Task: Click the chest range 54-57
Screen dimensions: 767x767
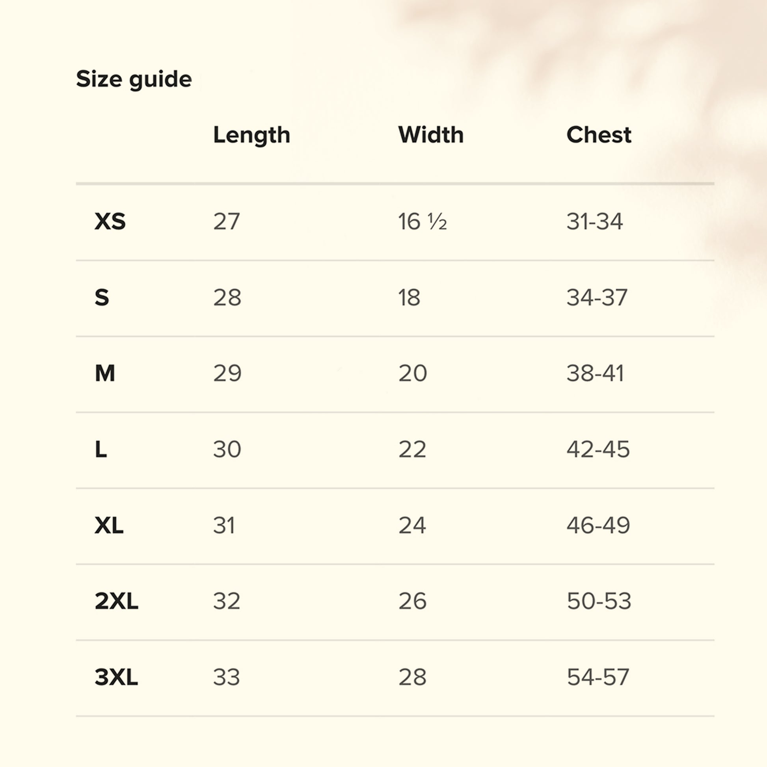Action: (598, 677)
